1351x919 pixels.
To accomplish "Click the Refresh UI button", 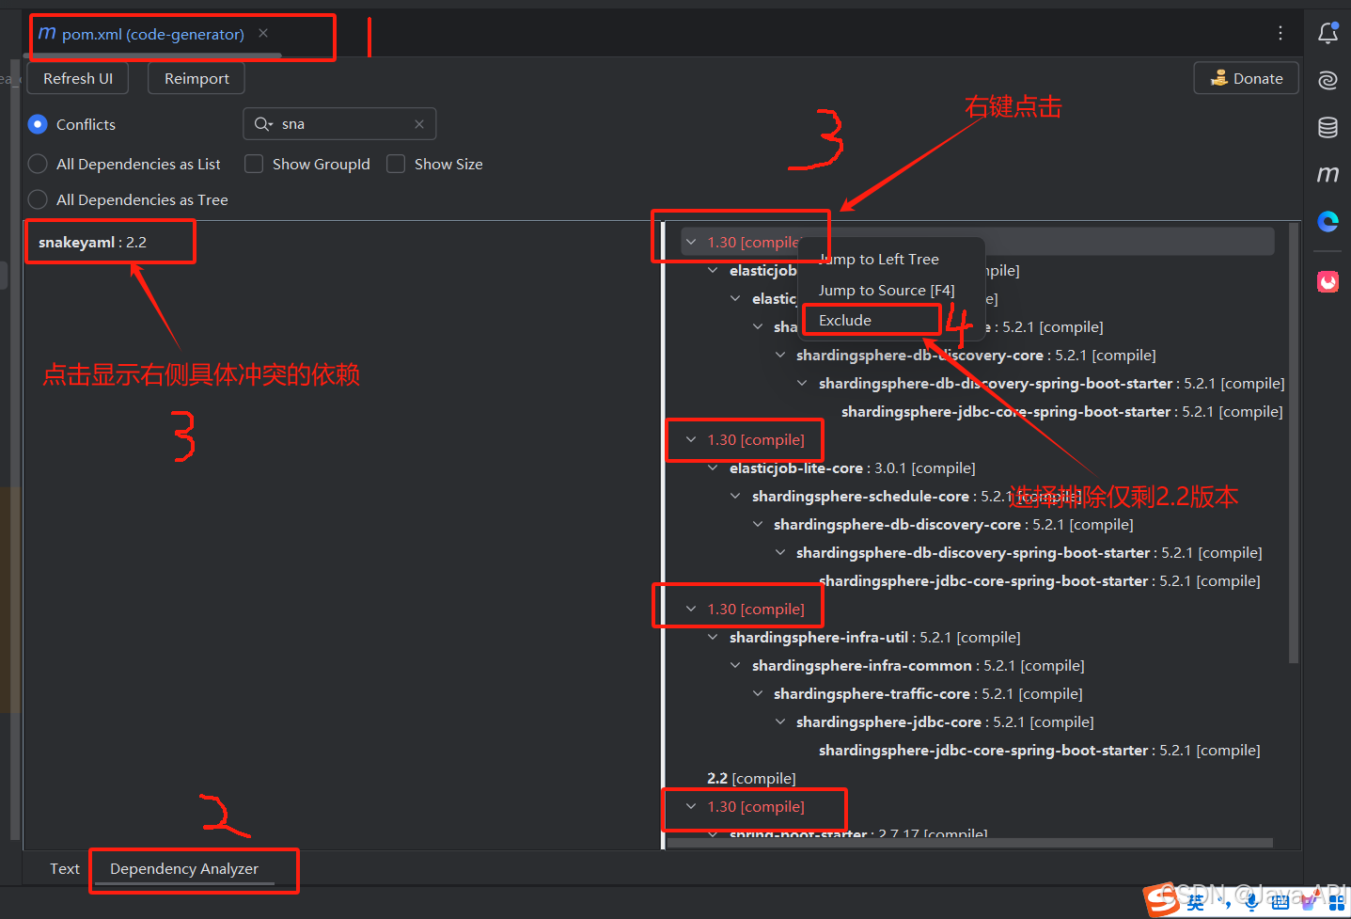I will (x=77, y=78).
